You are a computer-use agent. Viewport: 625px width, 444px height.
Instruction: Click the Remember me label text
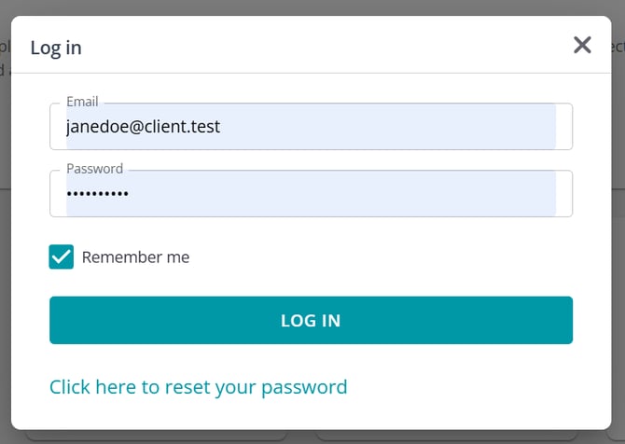click(x=135, y=257)
